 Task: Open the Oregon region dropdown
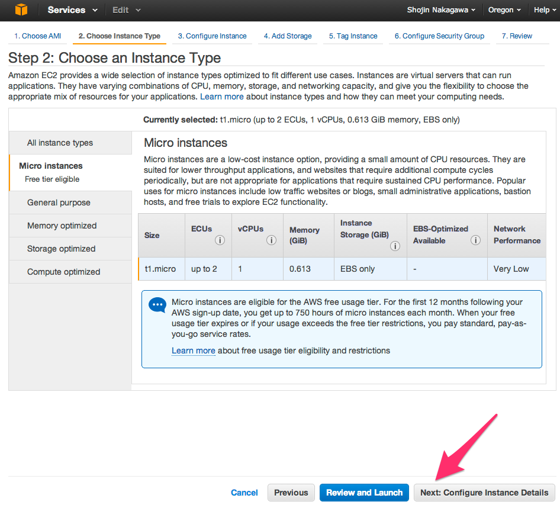[x=504, y=10]
